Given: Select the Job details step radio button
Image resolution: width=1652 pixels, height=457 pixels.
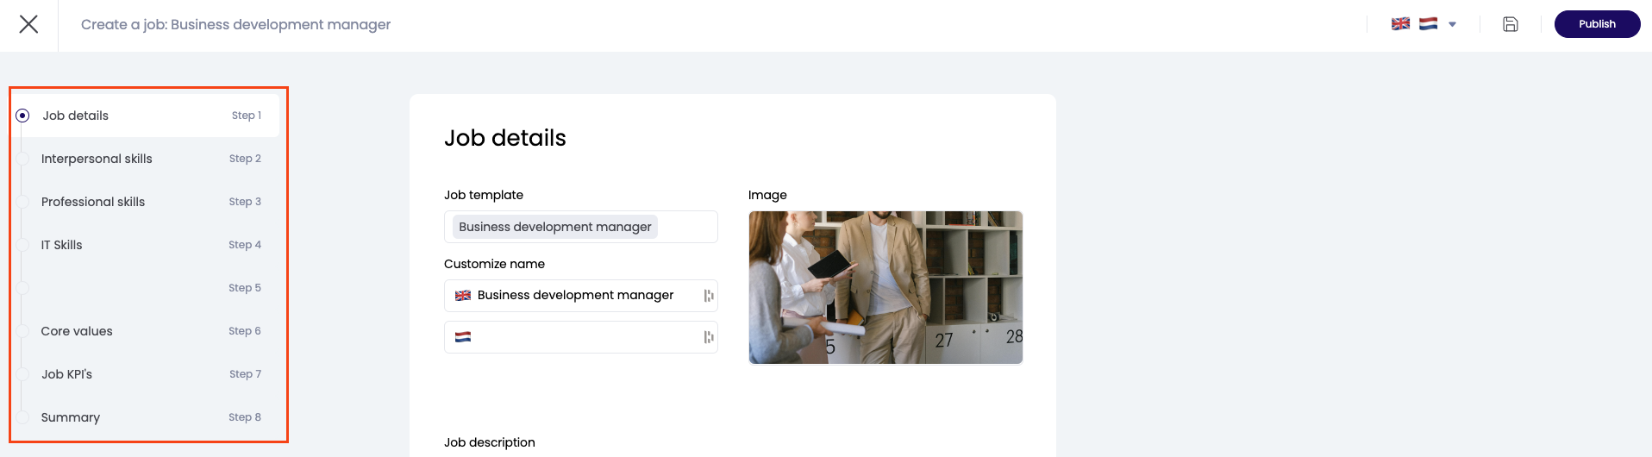Looking at the screenshot, I should click(x=23, y=116).
